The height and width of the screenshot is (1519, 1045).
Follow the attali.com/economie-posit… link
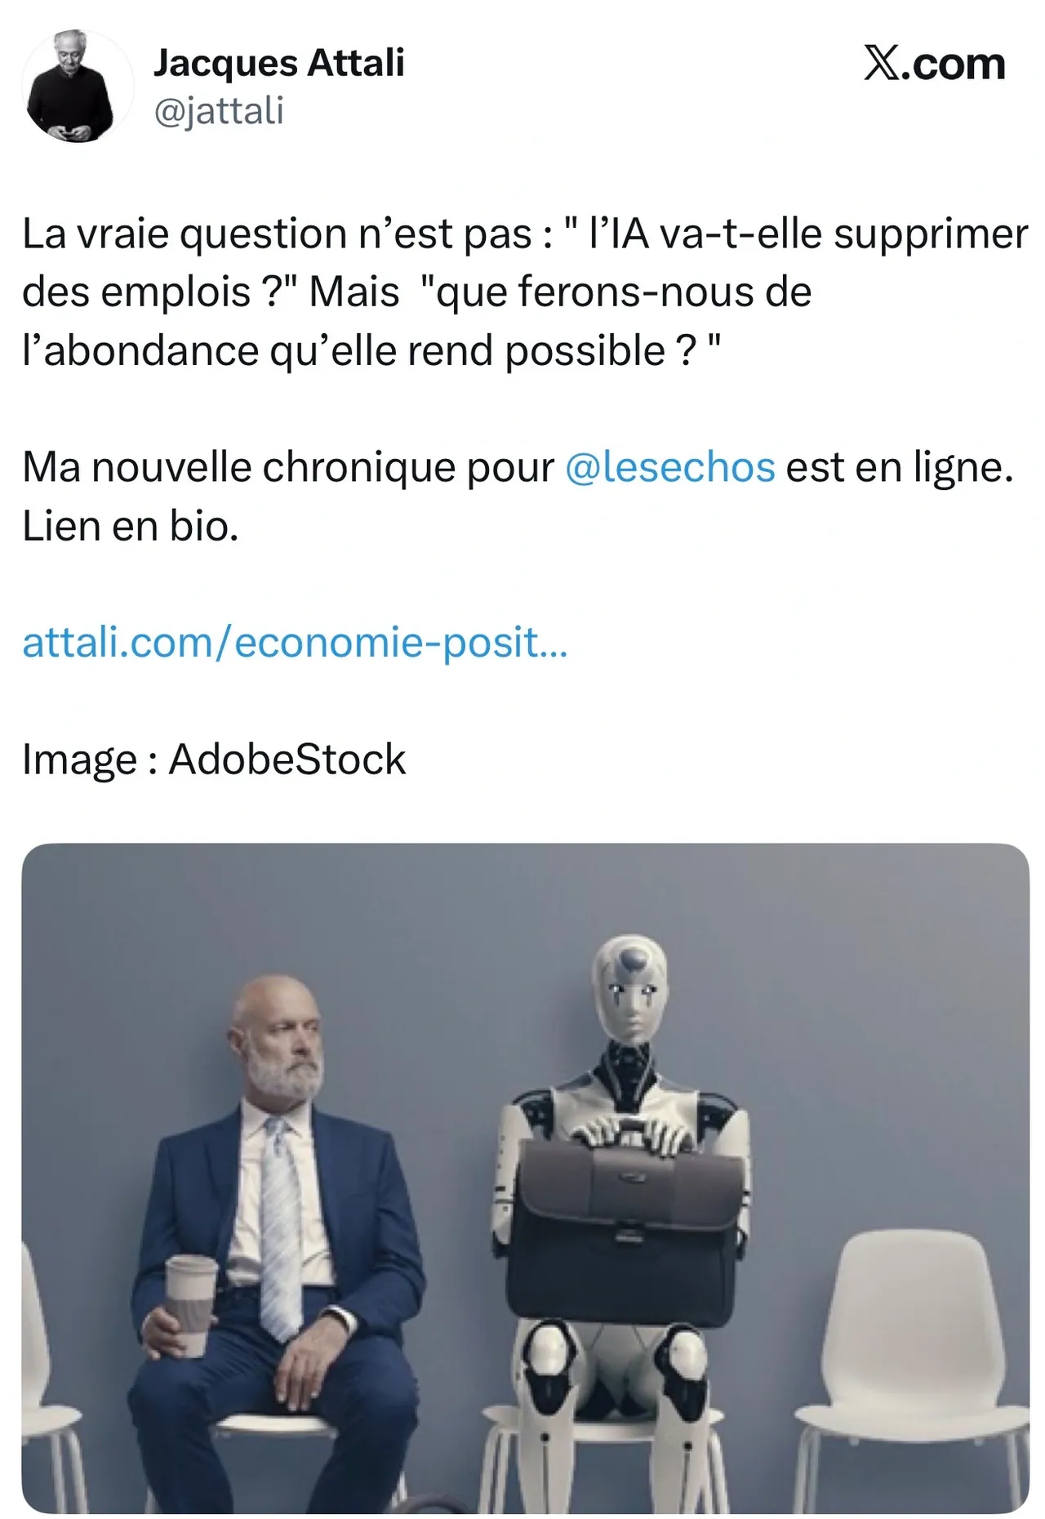click(x=295, y=642)
